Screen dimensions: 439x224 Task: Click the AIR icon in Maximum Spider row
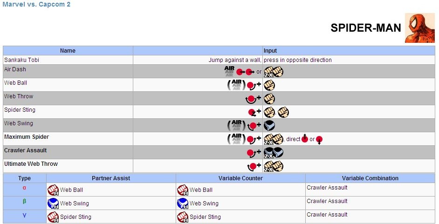pyautogui.click(x=237, y=139)
